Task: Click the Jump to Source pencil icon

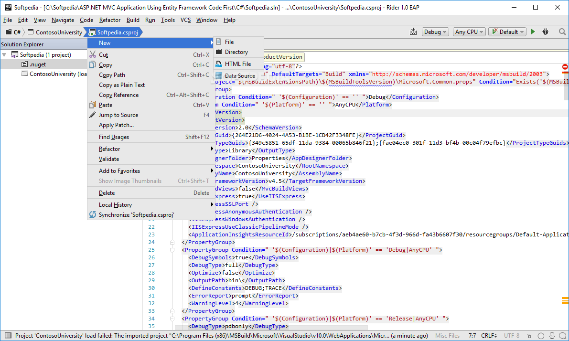Action: (x=93, y=115)
